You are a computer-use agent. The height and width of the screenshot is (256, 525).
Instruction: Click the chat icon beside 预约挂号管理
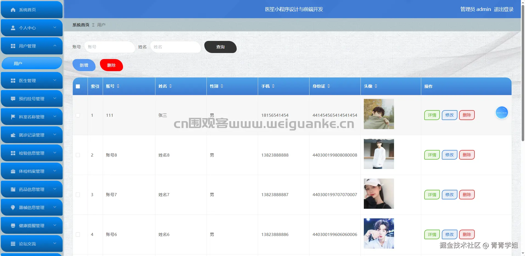click(13, 99)
